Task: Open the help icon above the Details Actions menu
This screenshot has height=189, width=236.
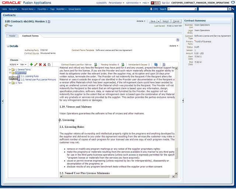Action: pos(178,40)
